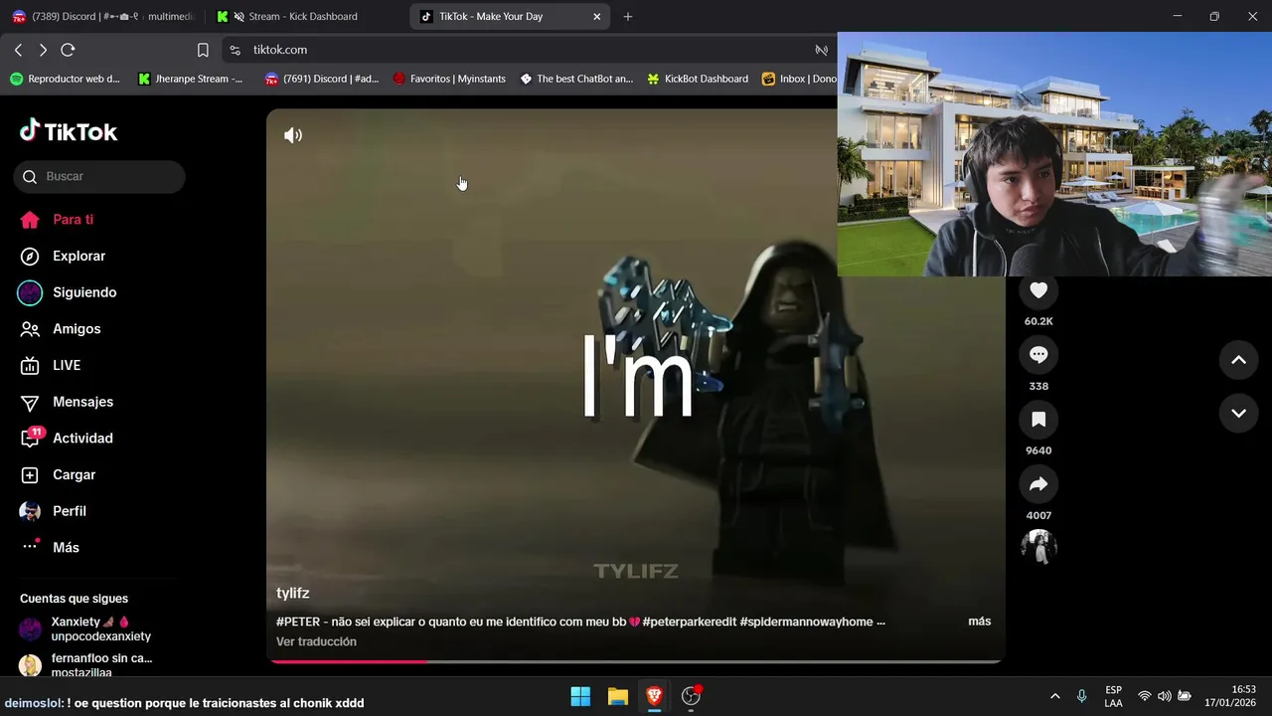Go forward in the browser
The image size is (1272, 716).
pos(43,50)
